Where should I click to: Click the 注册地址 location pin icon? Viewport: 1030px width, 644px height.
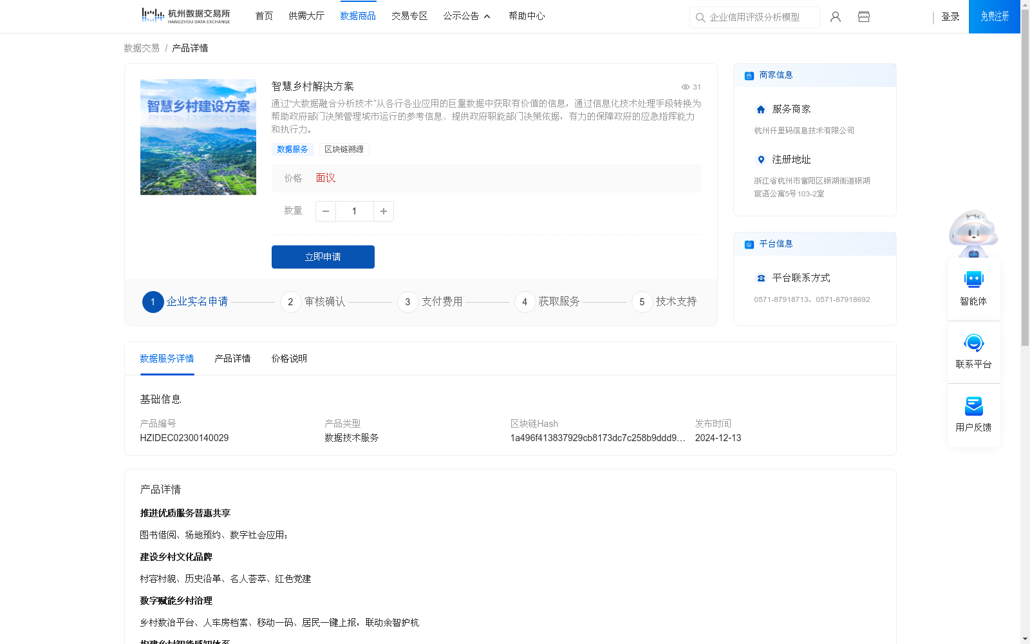[x=761, y=160]
